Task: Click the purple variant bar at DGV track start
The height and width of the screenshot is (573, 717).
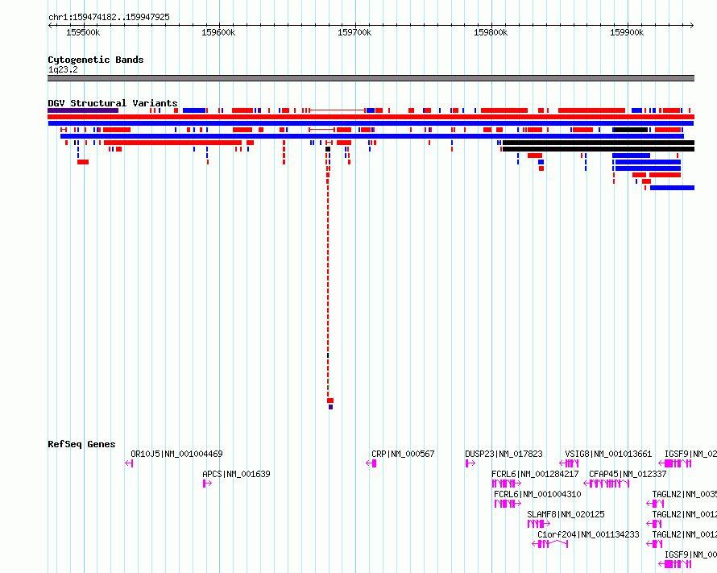Action: coord(83,110)
